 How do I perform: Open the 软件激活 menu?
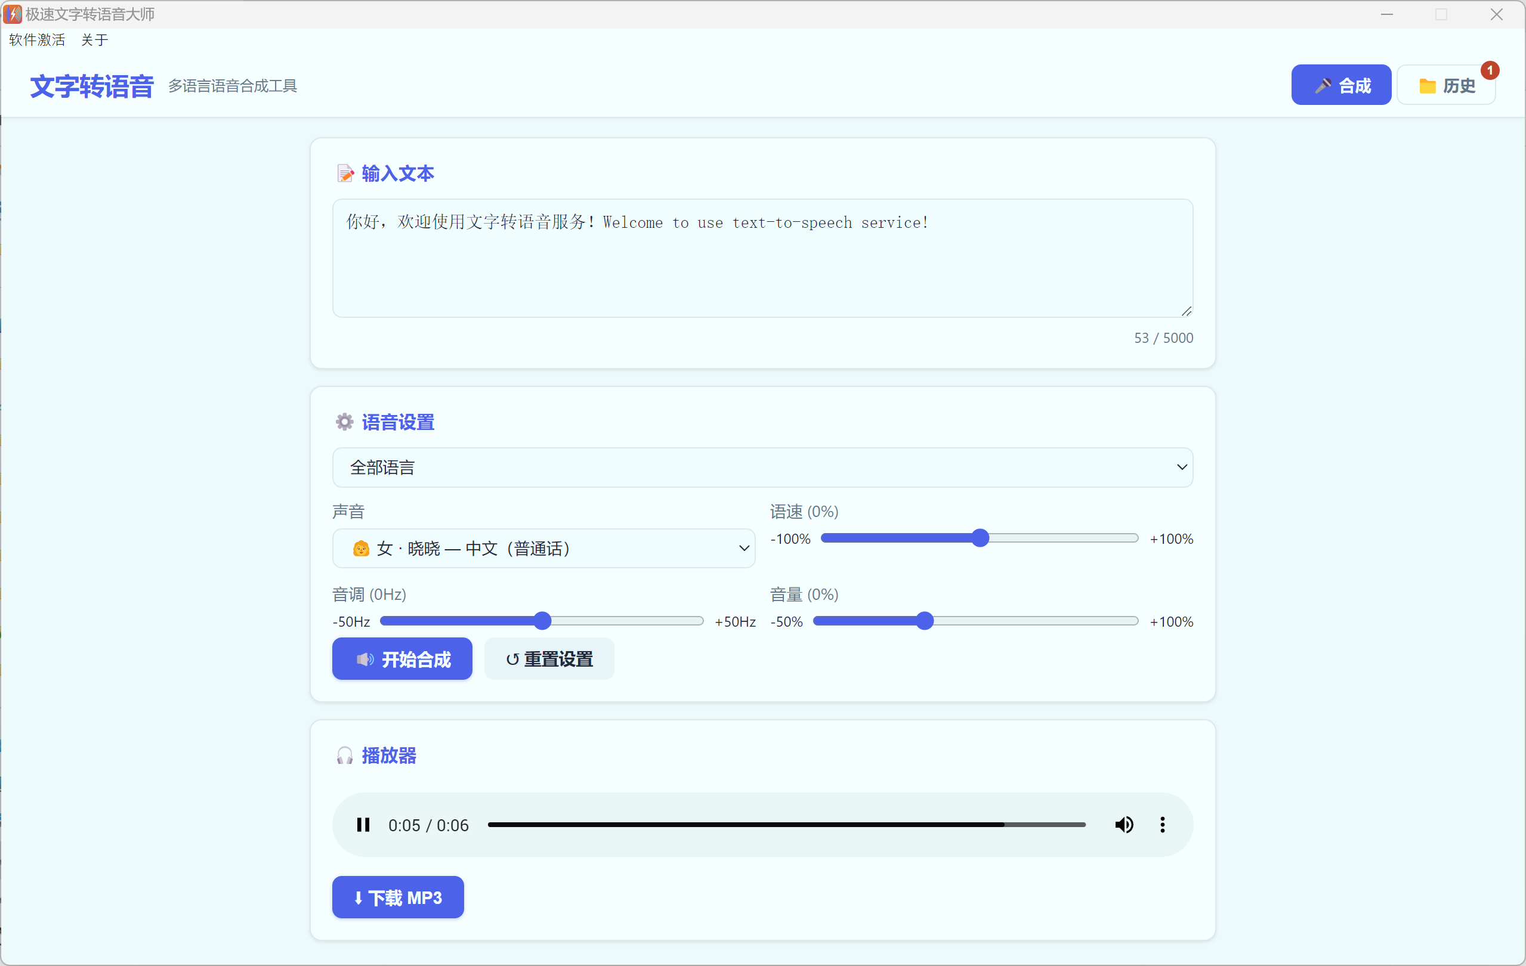coord(37,40)
